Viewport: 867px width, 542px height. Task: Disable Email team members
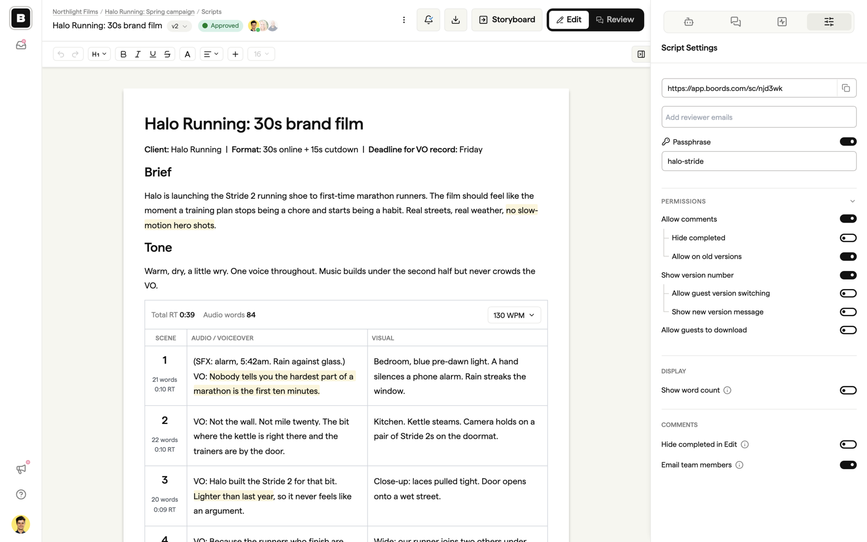pyautogui.click(x=848, y=465)
